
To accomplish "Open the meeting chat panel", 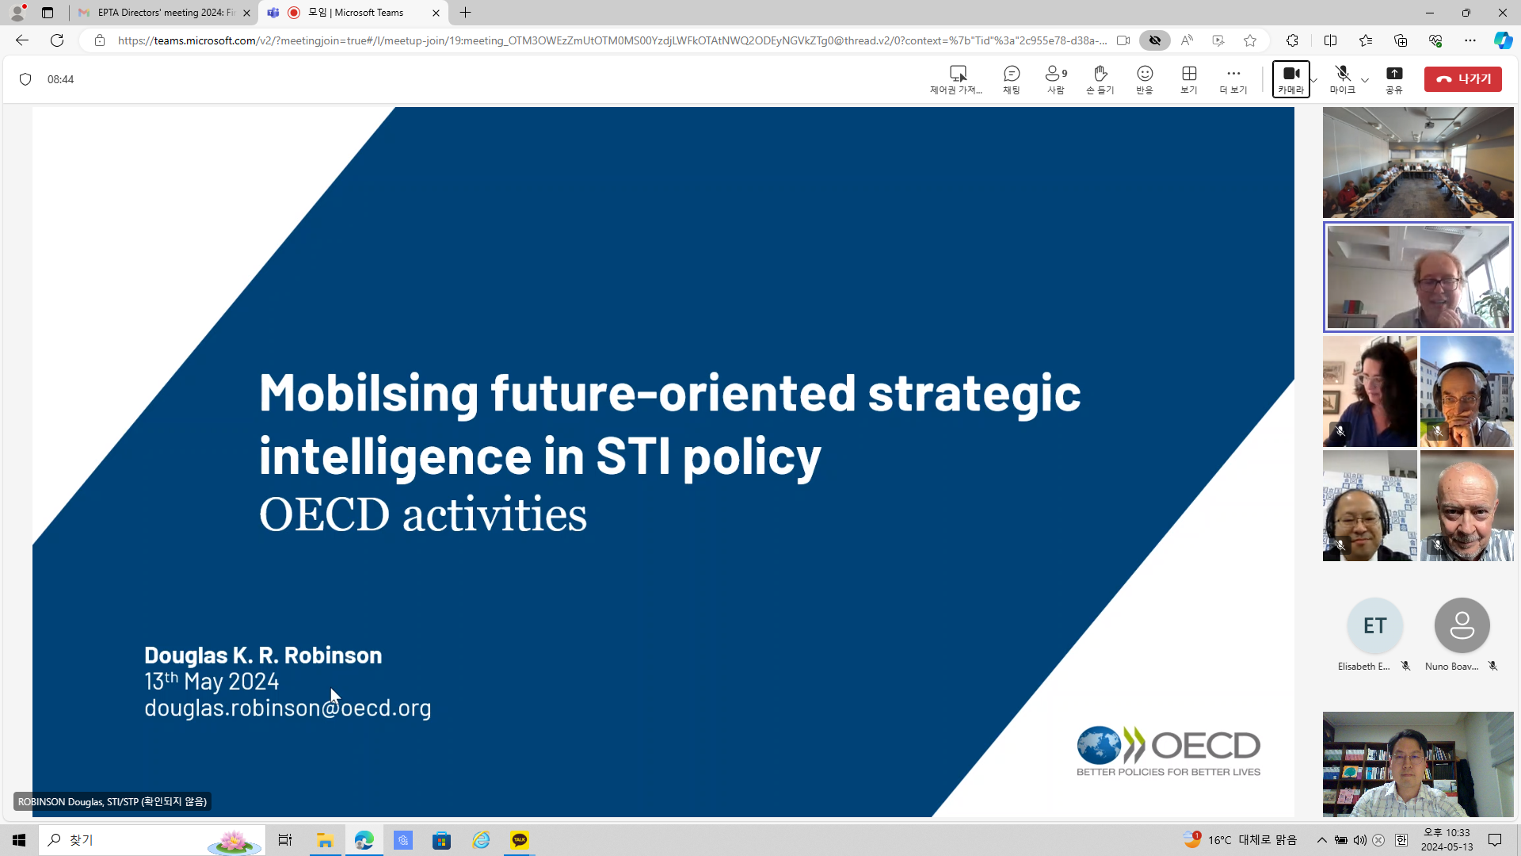I will pos(1012,79).
